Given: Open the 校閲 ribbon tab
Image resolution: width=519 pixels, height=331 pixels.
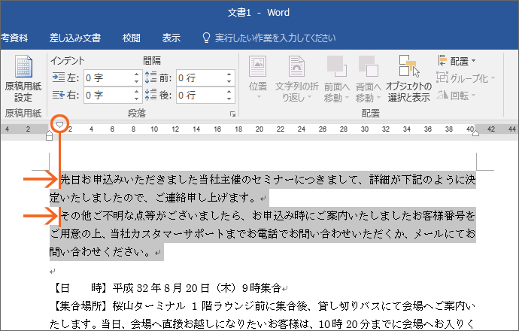Looking at the screenshot, I should coord(132,38).
